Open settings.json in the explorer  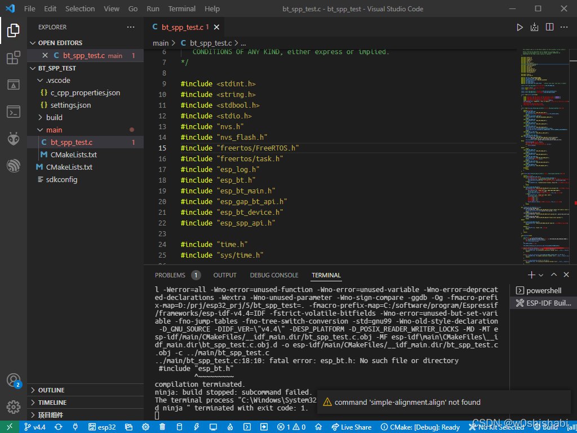click(70, 105)
